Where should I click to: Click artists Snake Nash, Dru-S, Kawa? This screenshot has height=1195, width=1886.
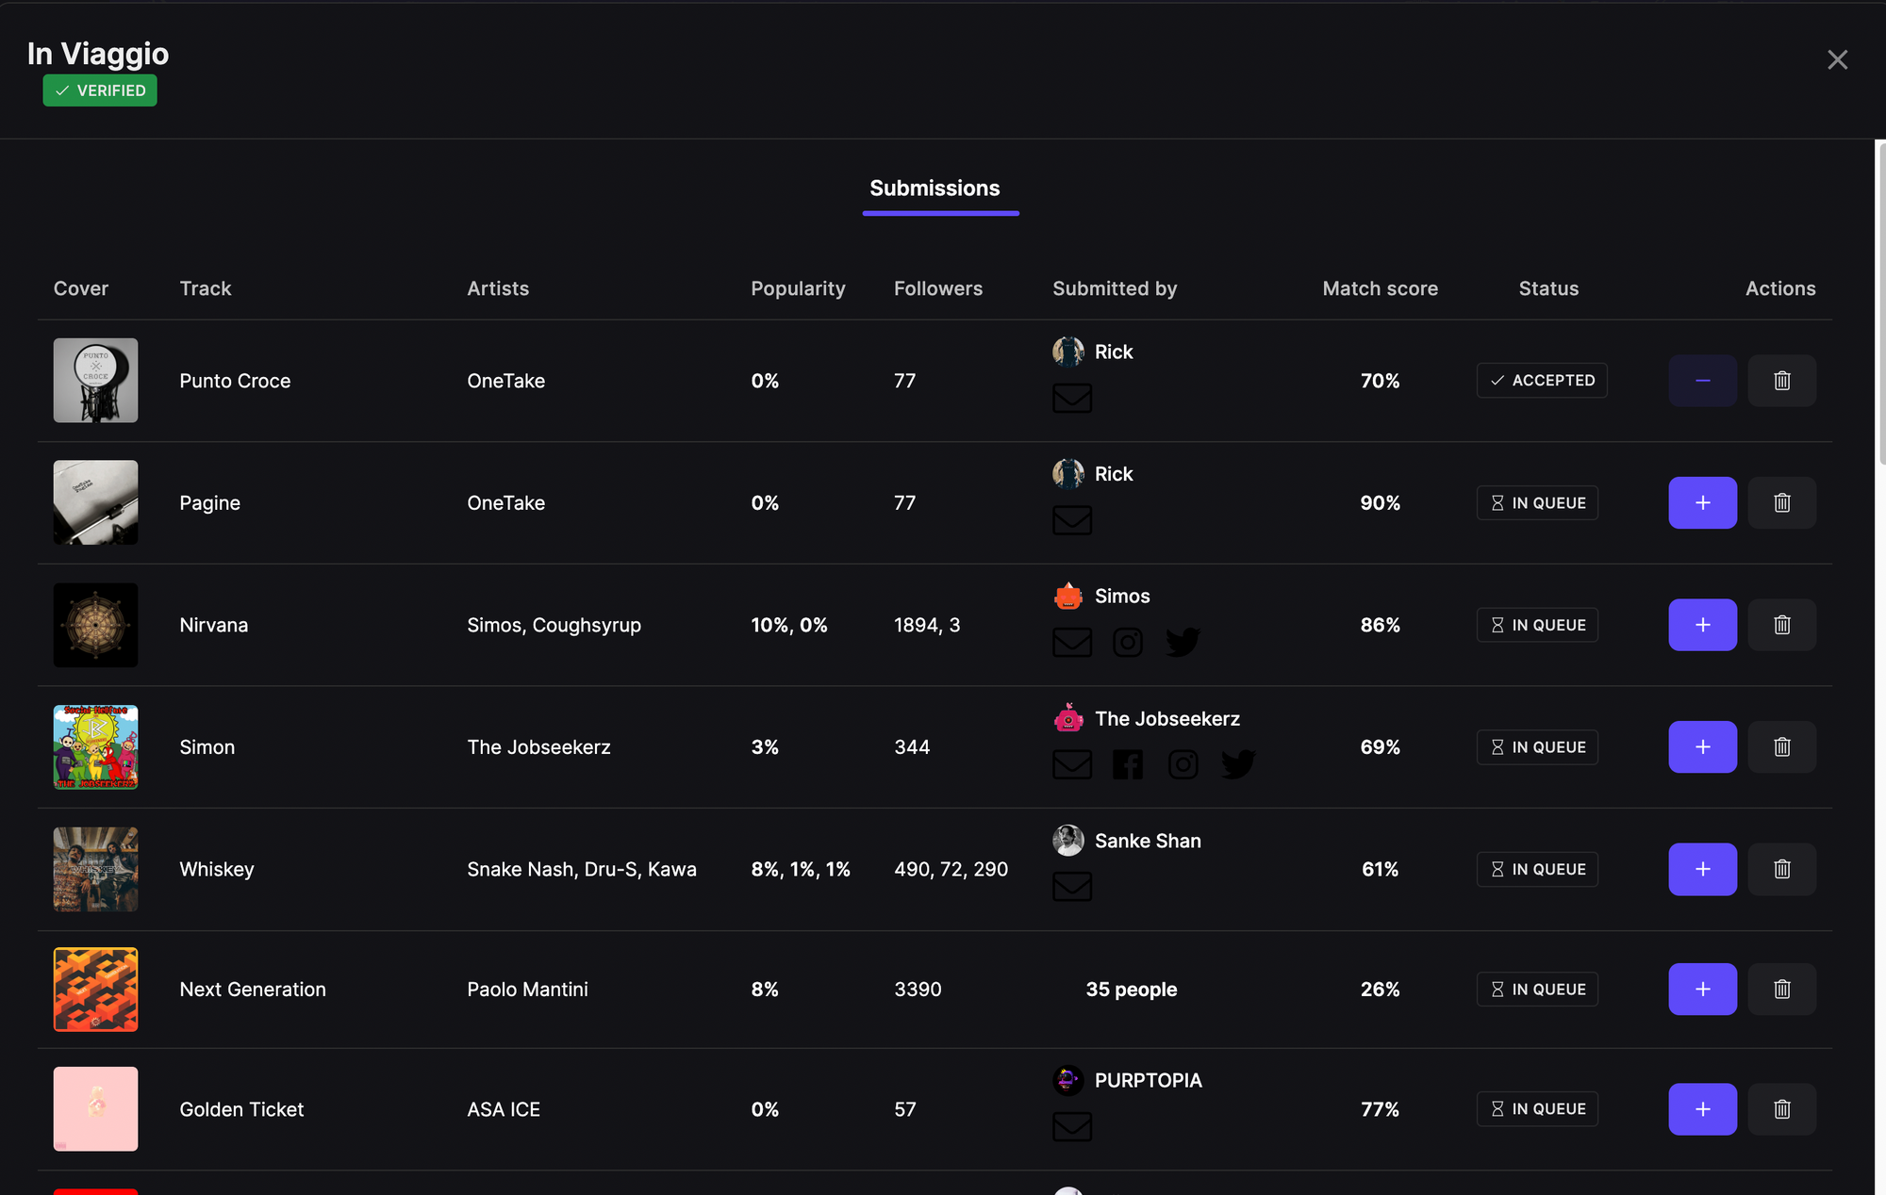point(582,869)
